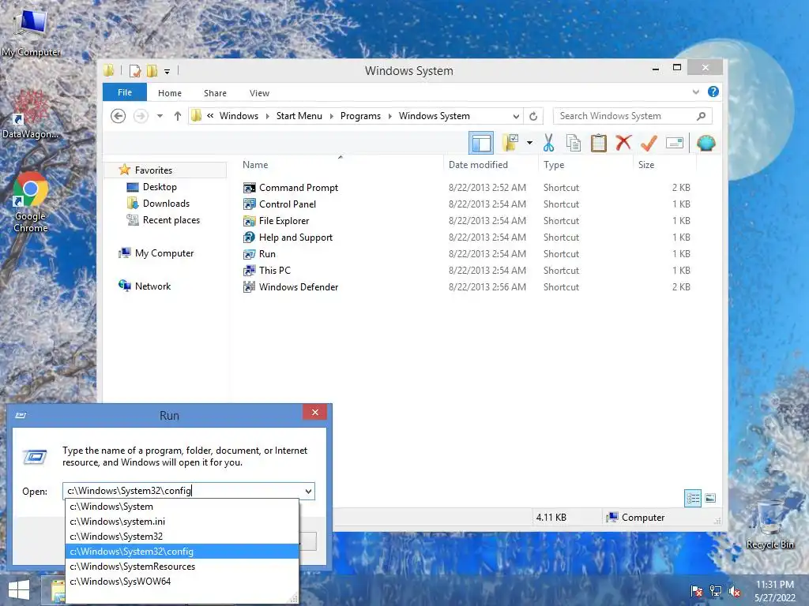Choose c:\Windows\System32 suggestion
Viewport: 809px width, 606px height.
pos(182,537)
